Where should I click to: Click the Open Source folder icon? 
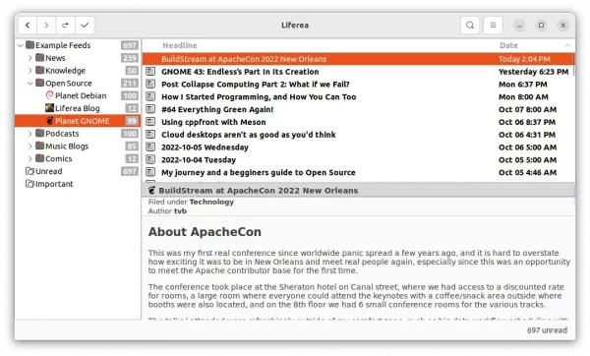[40, 83]
